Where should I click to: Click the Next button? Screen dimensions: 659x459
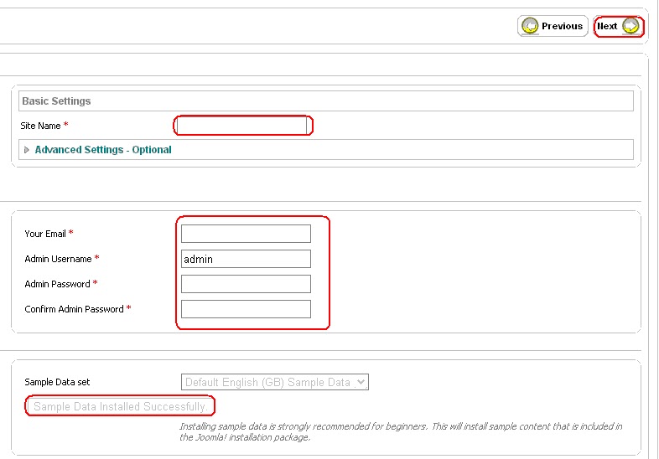[618, 27]
